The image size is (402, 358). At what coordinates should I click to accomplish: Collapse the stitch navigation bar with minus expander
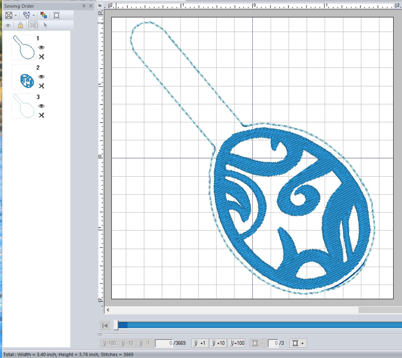[100, 333]
